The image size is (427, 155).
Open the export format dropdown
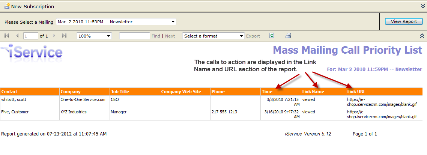pos(242,36)
